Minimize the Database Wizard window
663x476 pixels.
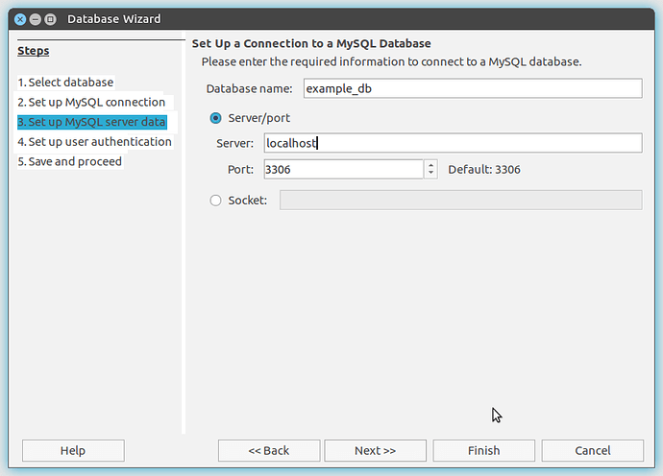click(36, 19)
